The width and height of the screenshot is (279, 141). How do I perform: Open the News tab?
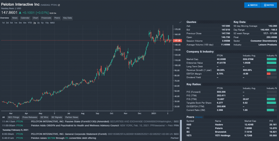point(15,18)
